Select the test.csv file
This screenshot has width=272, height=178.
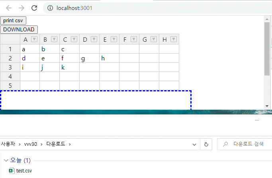pyautogui.click(x=20, y=171)
